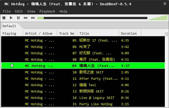Image resolution: width=169 pixels, height=108 pixels.
Task: Pause the current song
Action: (x=18, y=18)
